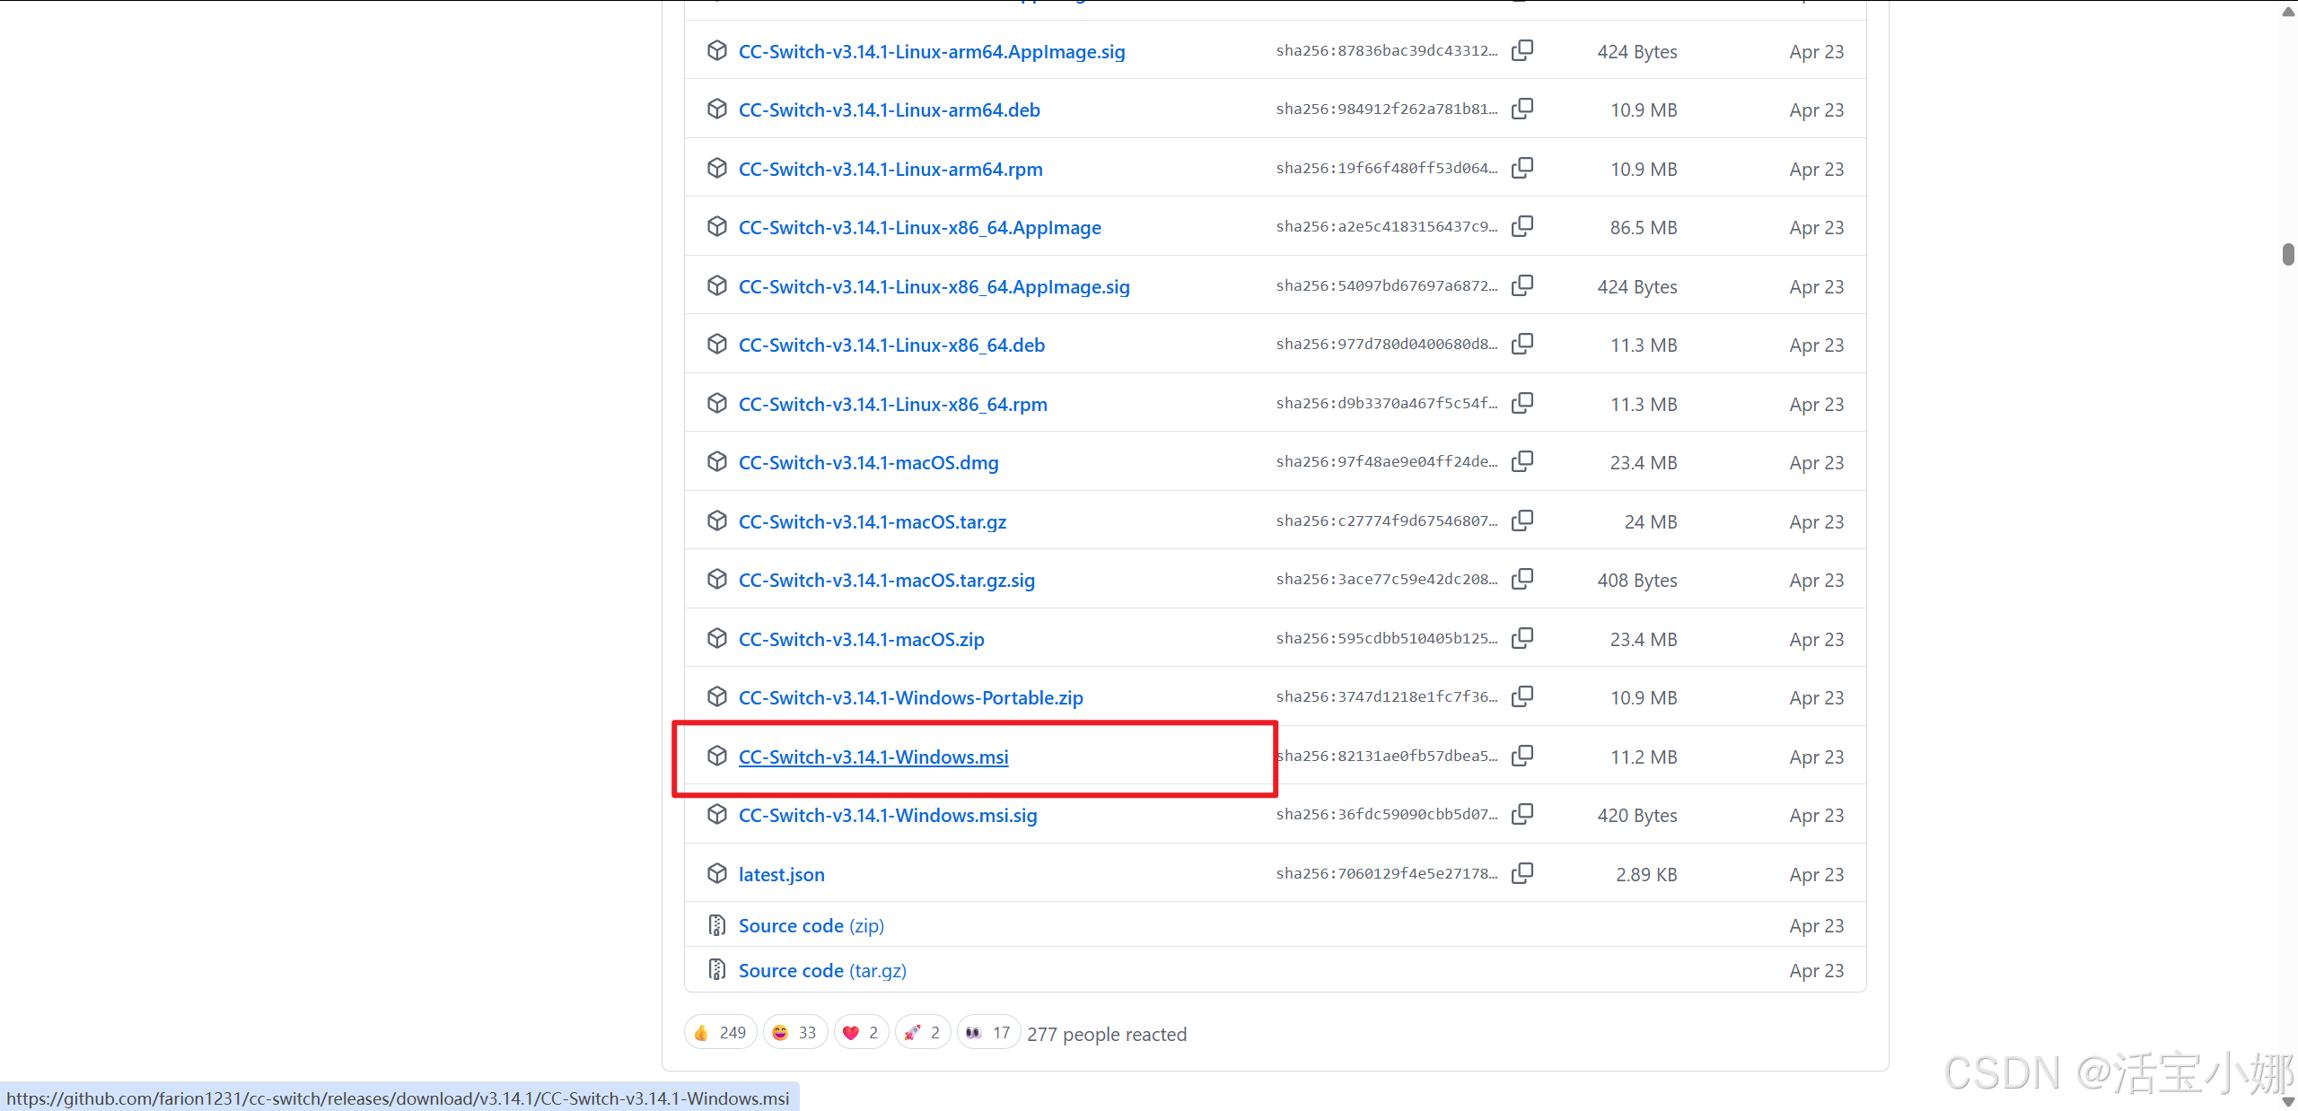Click package icon beside macOS.tar.gz

pos(716,521)
